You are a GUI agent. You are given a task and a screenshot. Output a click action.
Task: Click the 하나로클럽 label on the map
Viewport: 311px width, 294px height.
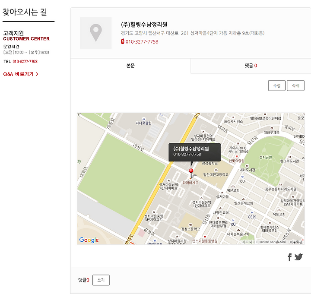tap(143, 123)
